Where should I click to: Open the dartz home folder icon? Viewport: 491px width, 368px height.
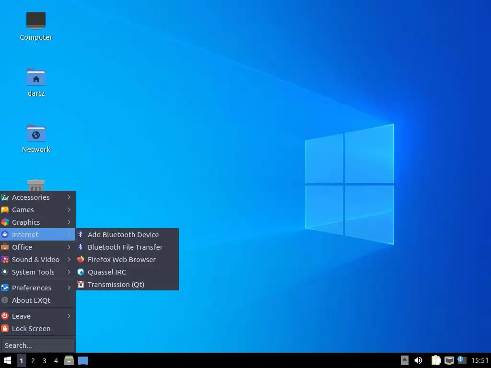(36, 77)
